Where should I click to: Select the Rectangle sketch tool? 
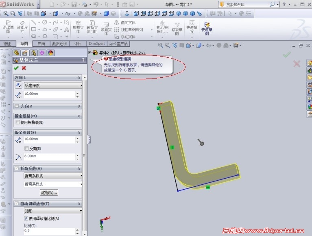coord(34,29)
